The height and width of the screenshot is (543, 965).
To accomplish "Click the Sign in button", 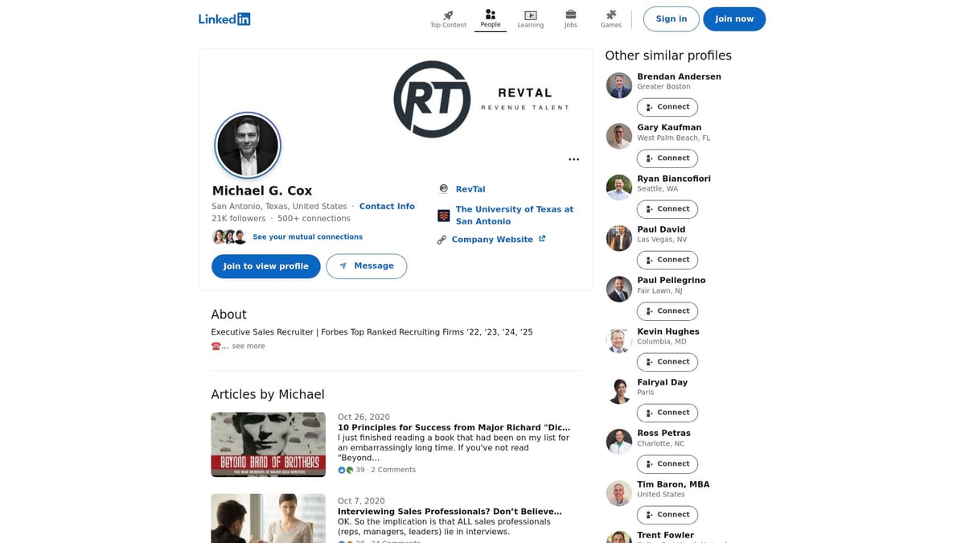I will [671, 19].
